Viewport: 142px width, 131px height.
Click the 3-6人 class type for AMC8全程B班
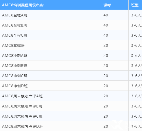point(137,25)
